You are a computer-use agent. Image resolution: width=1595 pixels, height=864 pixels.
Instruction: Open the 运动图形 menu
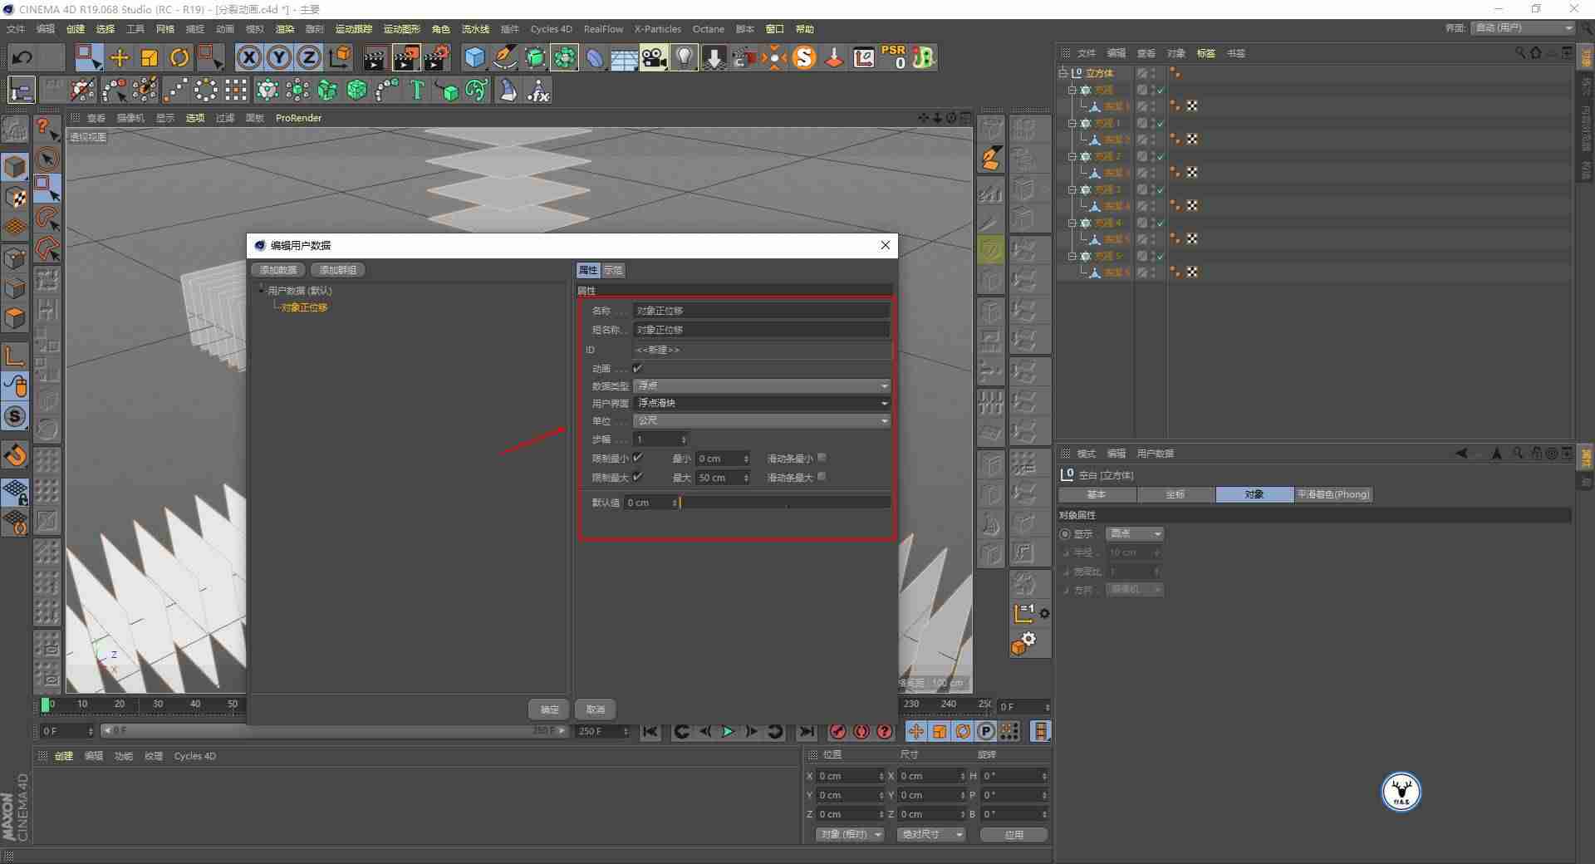401,29
